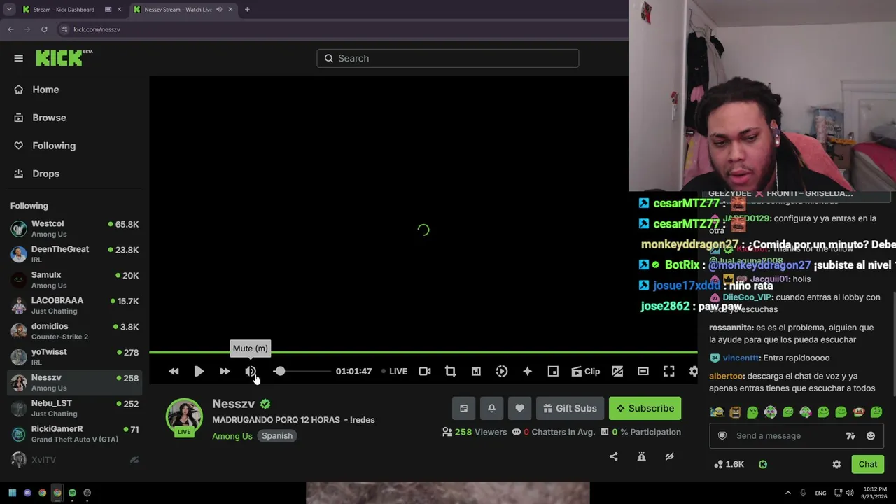This screenshot has width=896, height=504.
Task: Report the stream with the siren icon
Action: click(x=641, y=456)
